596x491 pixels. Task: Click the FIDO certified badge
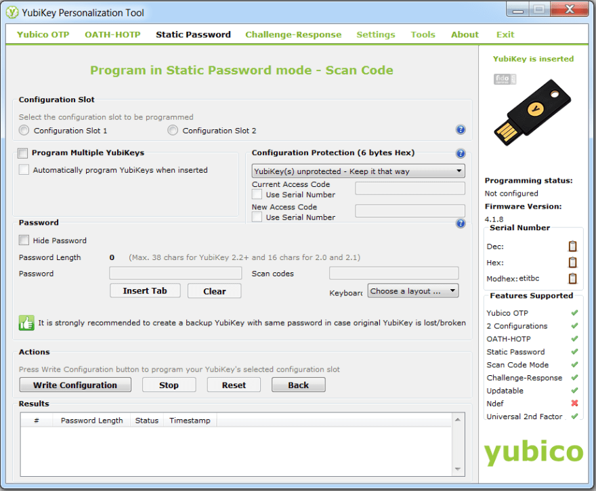pyautogui.click(x=505, y=79)
